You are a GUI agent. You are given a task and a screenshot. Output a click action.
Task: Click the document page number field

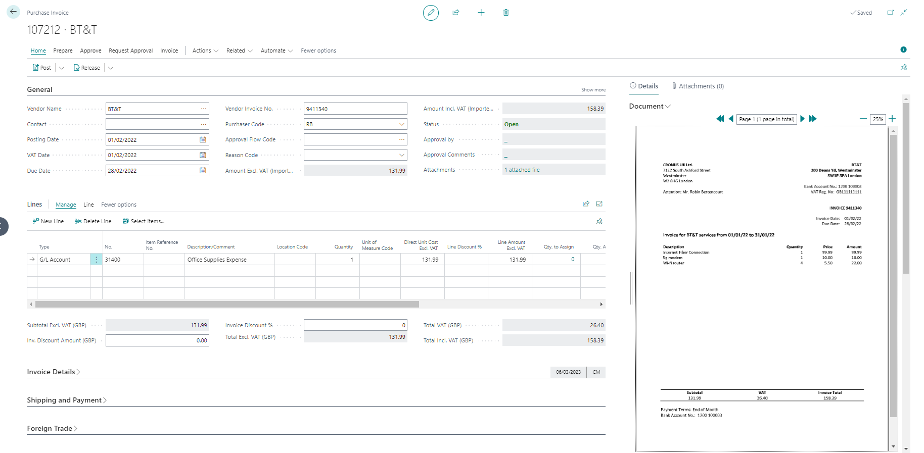(766, 119)
